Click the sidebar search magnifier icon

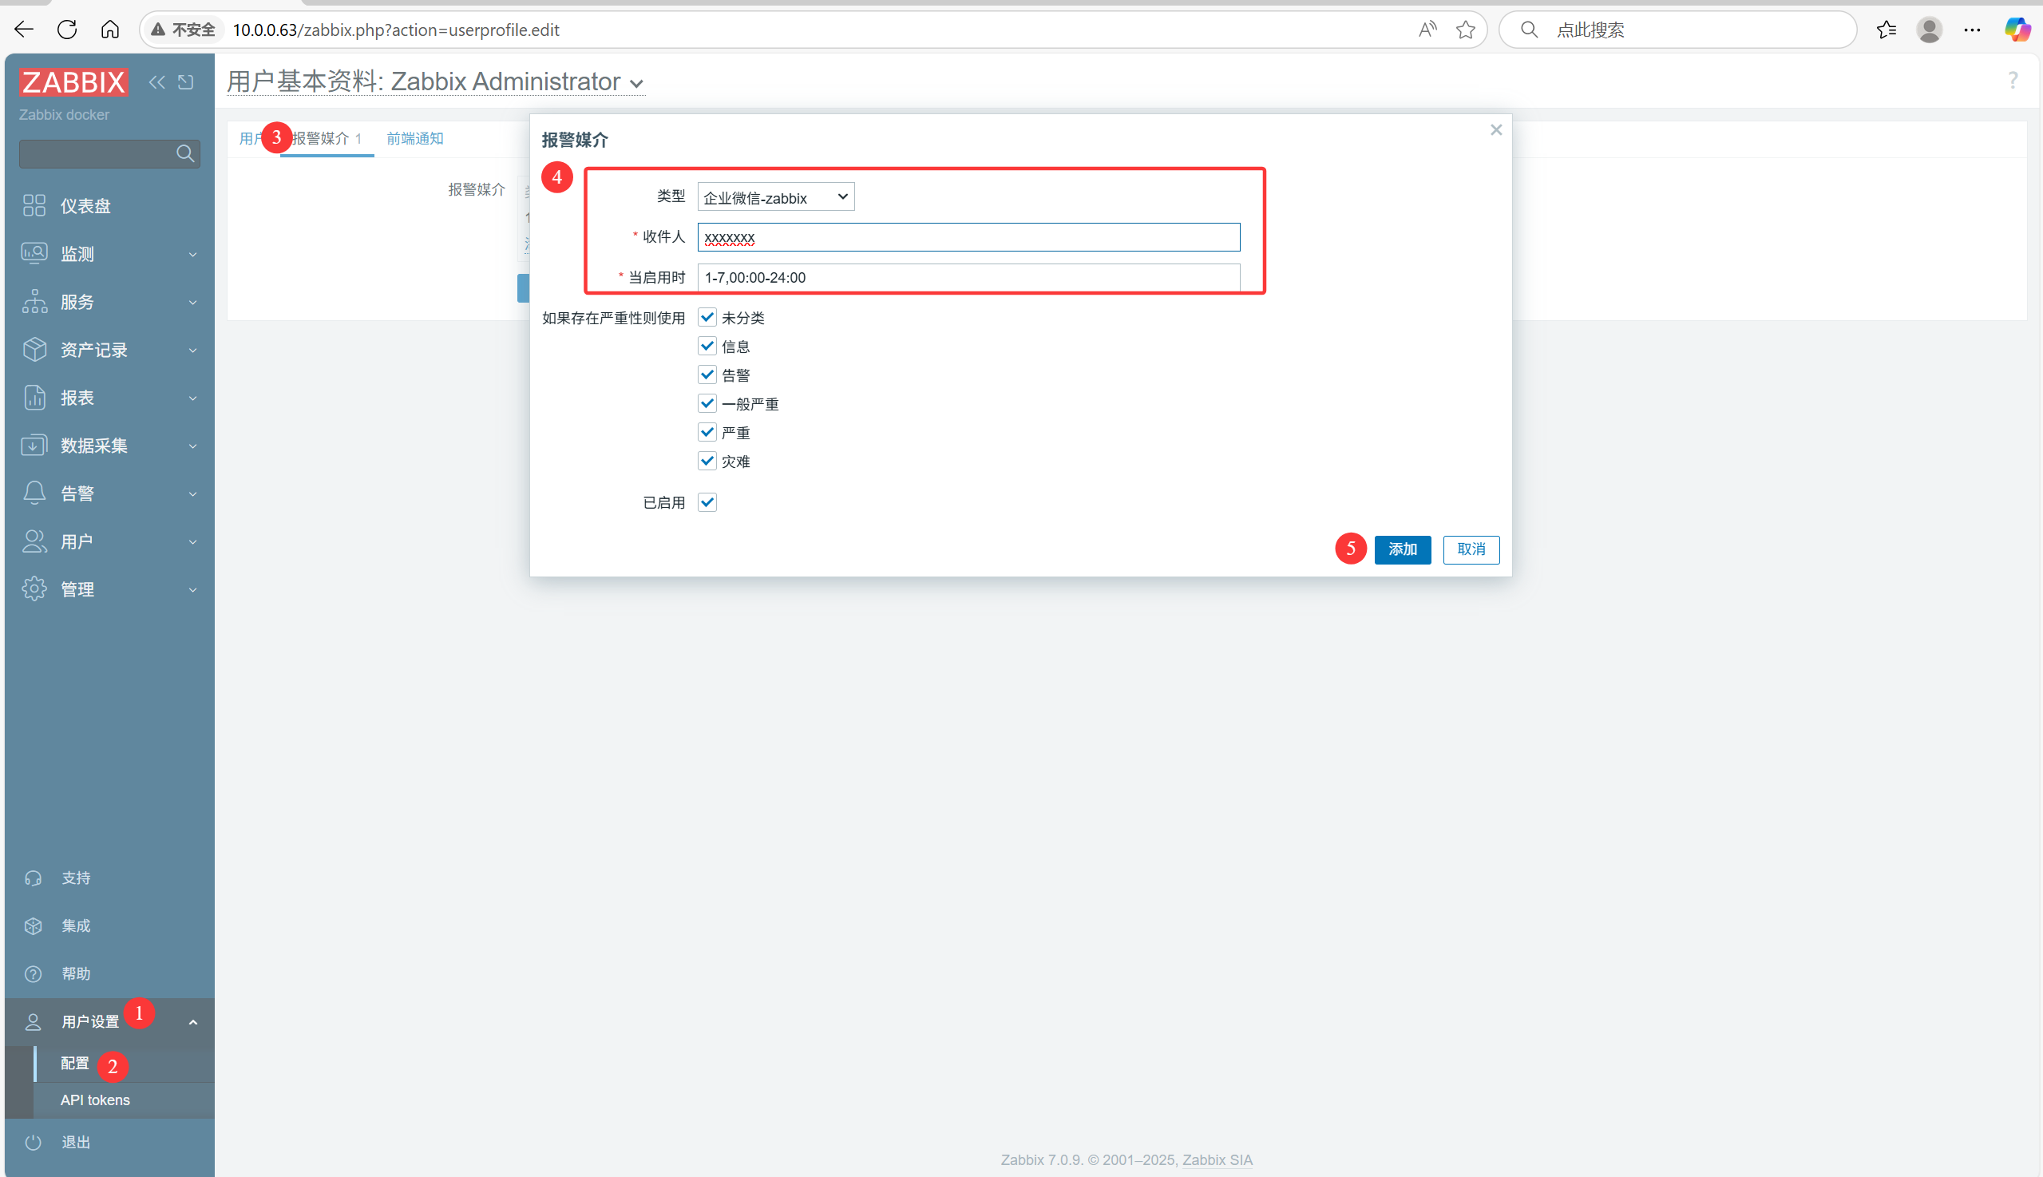[x=185, y=153]
